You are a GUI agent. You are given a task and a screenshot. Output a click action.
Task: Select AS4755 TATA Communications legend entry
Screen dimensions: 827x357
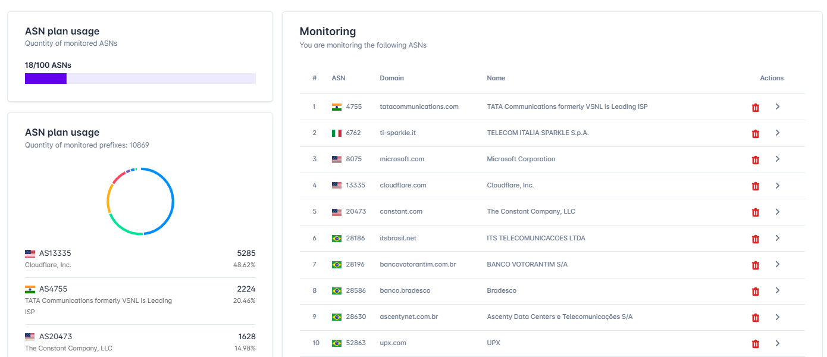tap(140, 300)
